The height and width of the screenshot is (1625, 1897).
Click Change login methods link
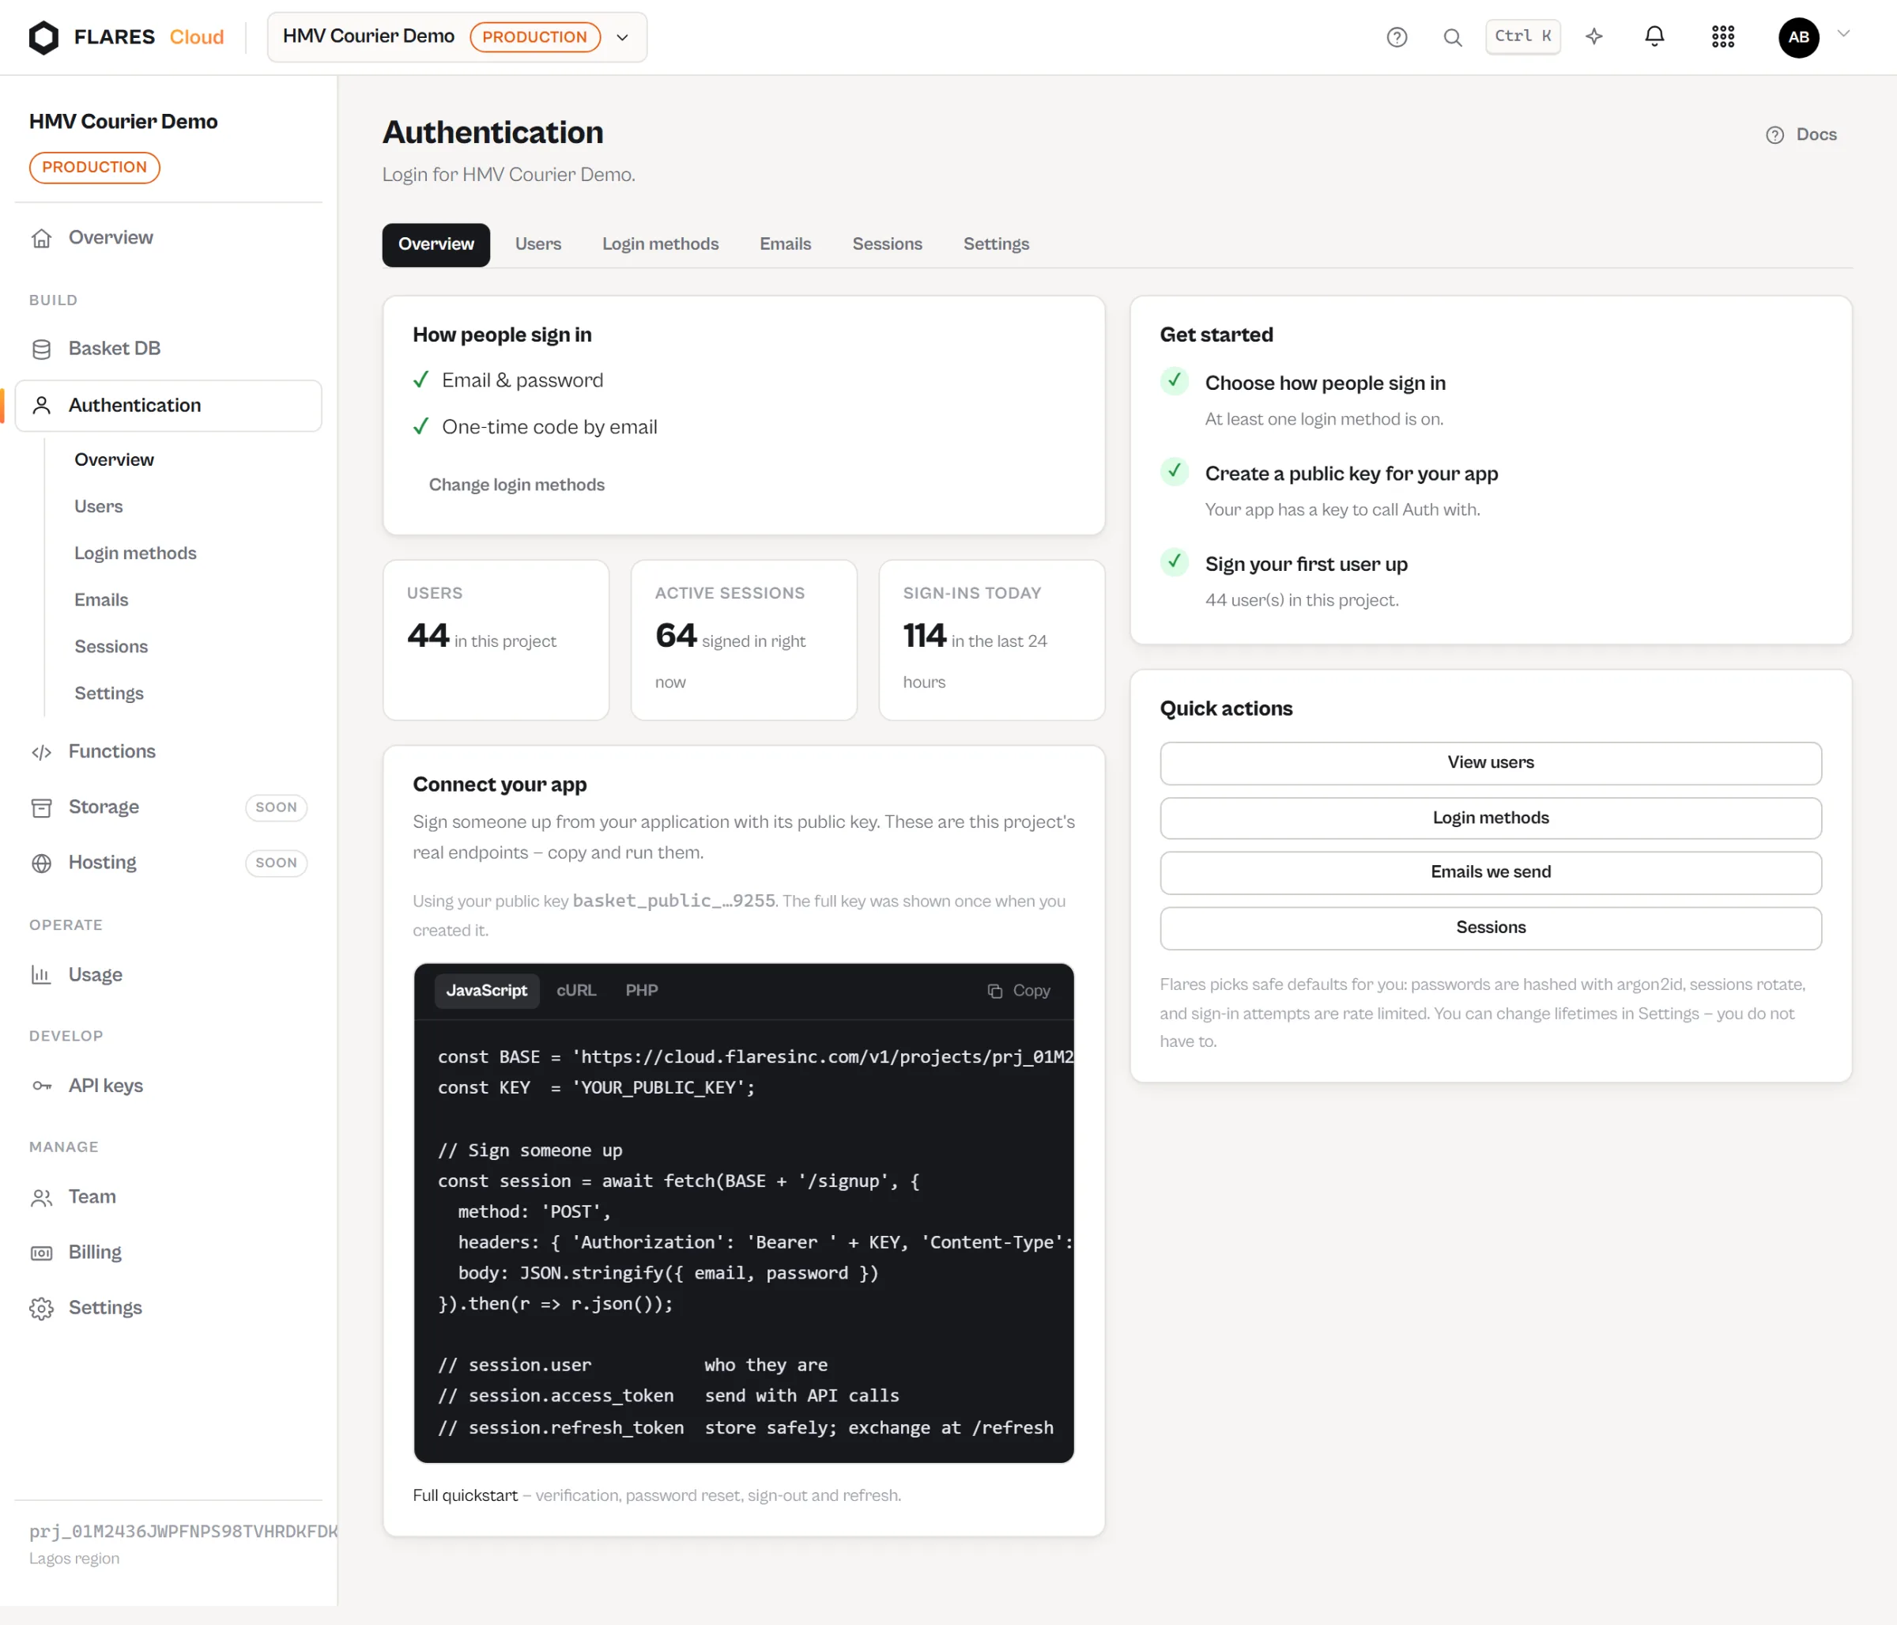516,485
